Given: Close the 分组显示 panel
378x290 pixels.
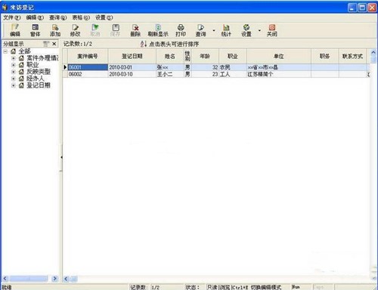Looking at the screenshot, I should click(54, 44).
